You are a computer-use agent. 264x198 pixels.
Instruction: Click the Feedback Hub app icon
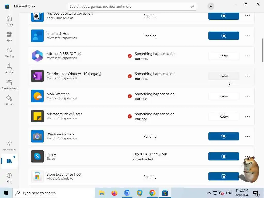pos(37,36)
